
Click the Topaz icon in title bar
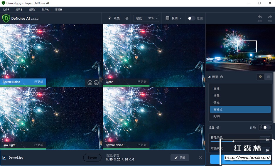3,3
